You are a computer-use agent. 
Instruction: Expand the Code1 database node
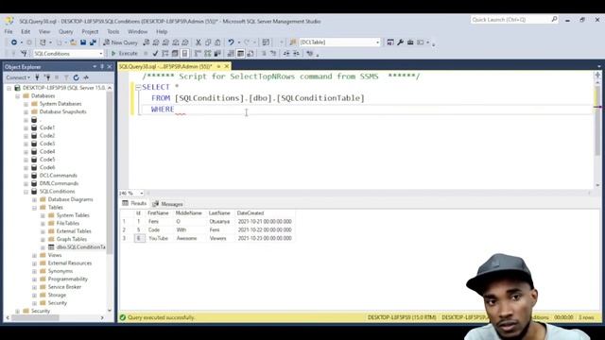tap(26, 128)
